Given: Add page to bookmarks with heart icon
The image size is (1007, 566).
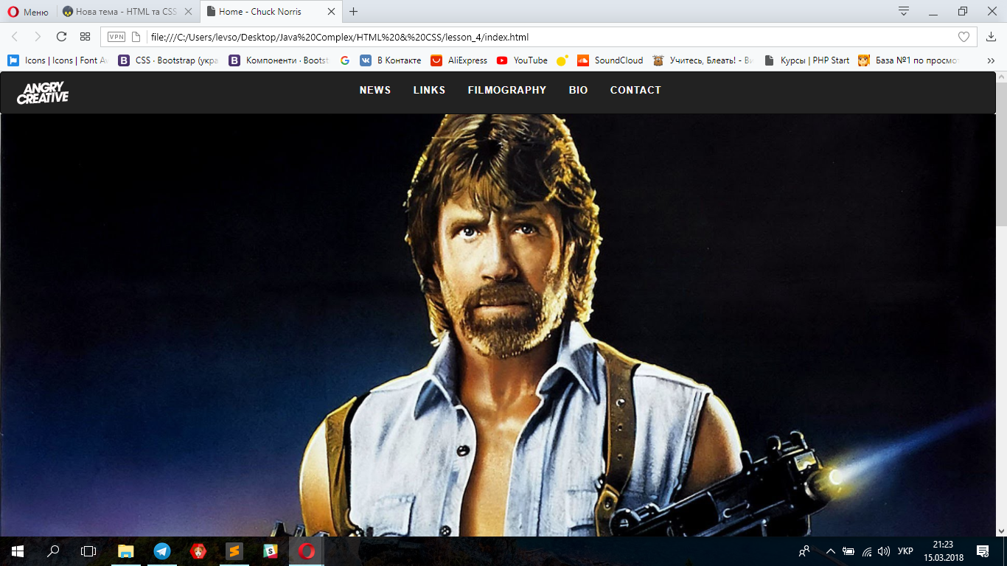Looking at the screenshot, I should point(964,37).
